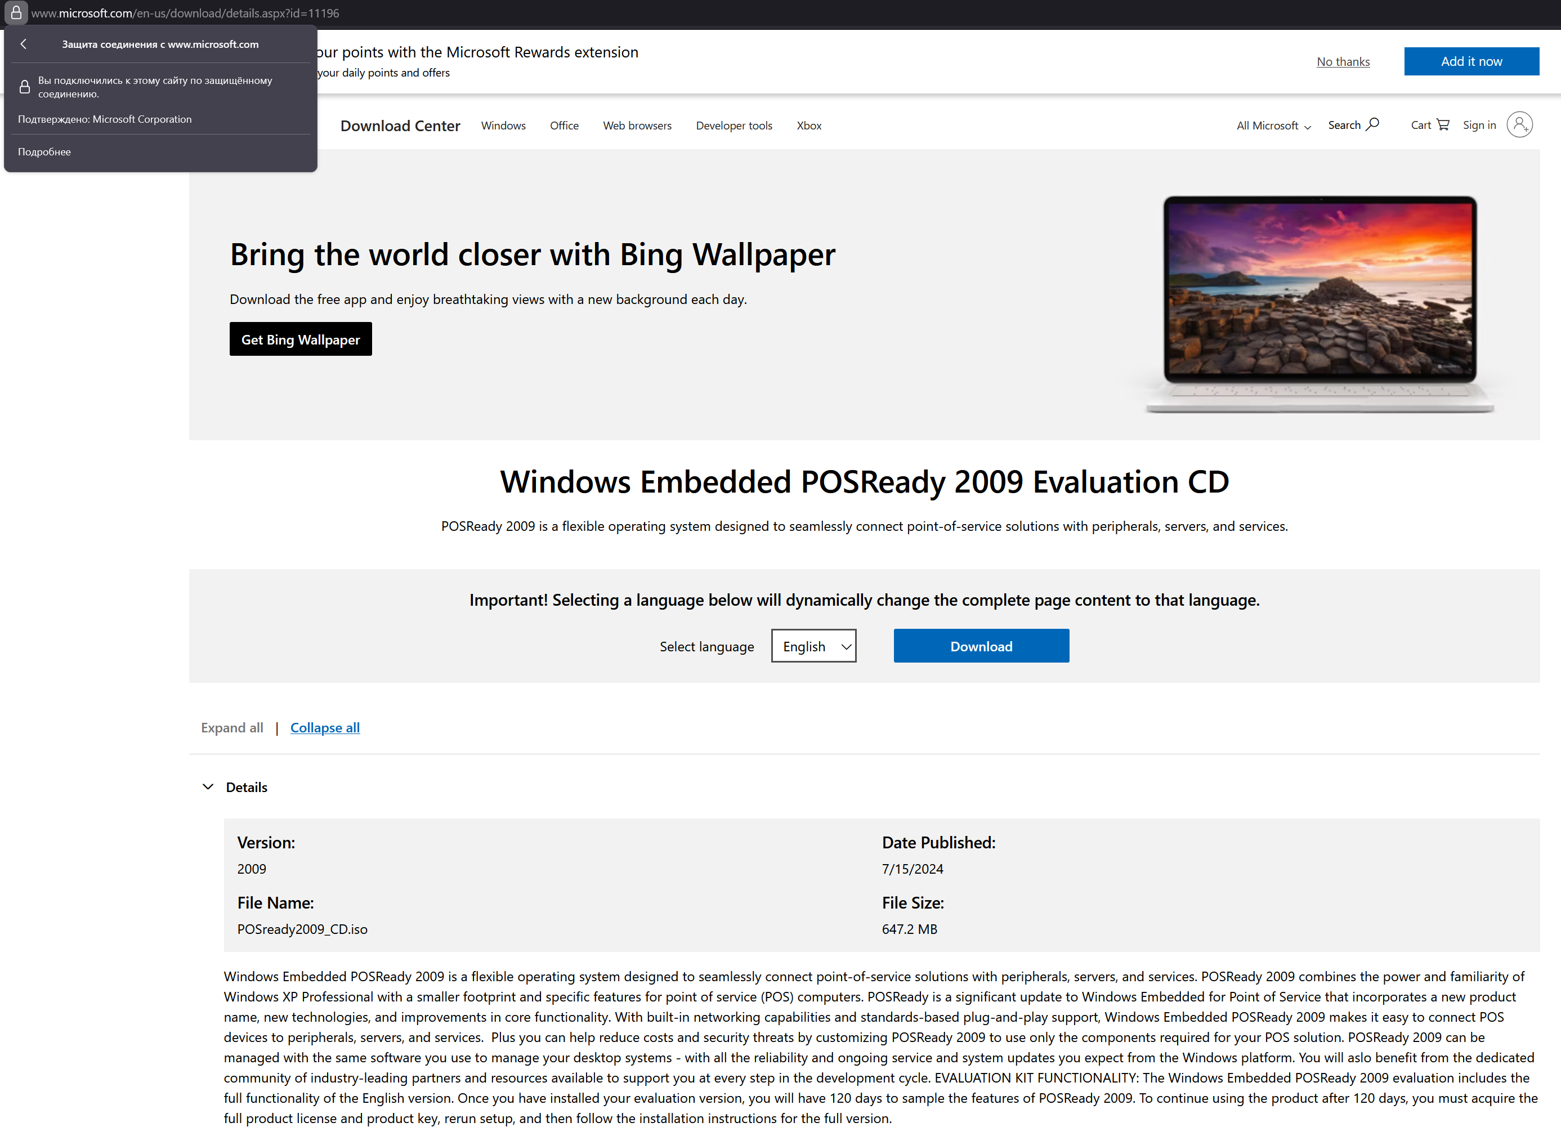This screenshot has height=1127, width=1561.
Task: Click padlock icon beside secure connection text
Action: (25, 87)
